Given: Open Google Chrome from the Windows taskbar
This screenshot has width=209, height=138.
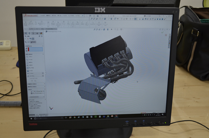Looking at the screenshot, I should click(75, 117).
